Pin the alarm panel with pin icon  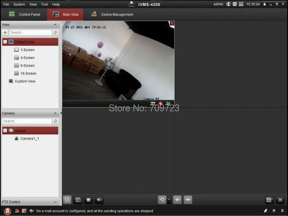(266, 211)
